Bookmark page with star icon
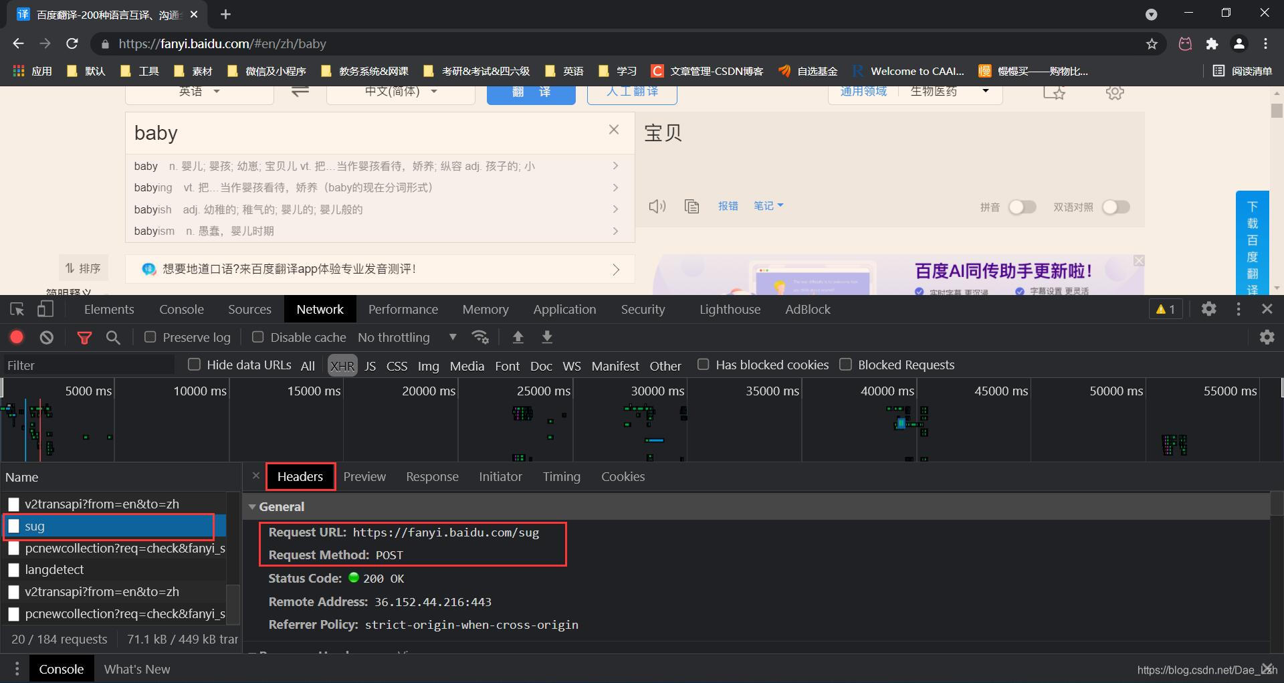The image size is (1284, 683). (x=1152, y=43)
